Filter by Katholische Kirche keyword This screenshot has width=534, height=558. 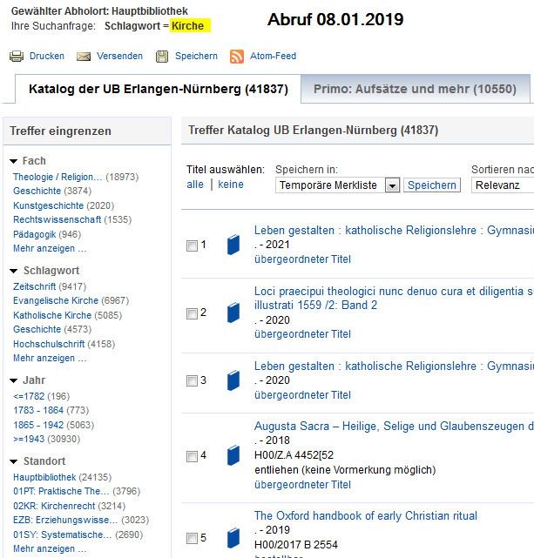coord(52,315)
